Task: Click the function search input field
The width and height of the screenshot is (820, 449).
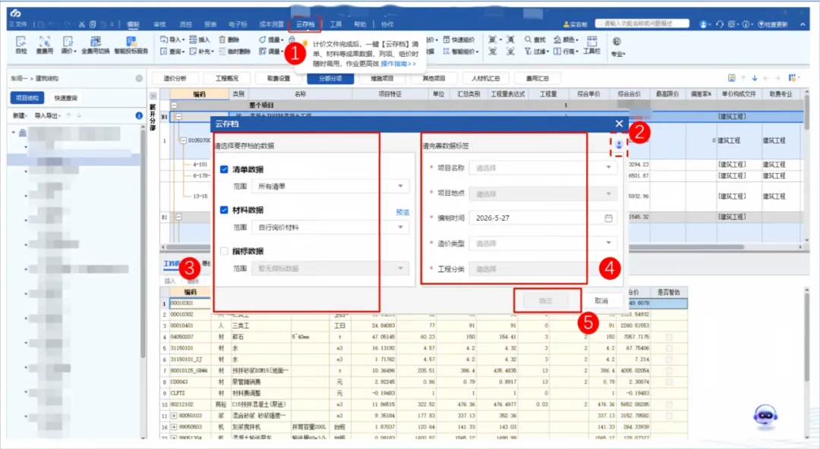Action: tap(642, 24)
